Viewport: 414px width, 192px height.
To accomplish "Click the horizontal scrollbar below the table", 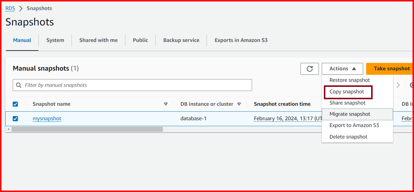I will [x=86, y=129].
